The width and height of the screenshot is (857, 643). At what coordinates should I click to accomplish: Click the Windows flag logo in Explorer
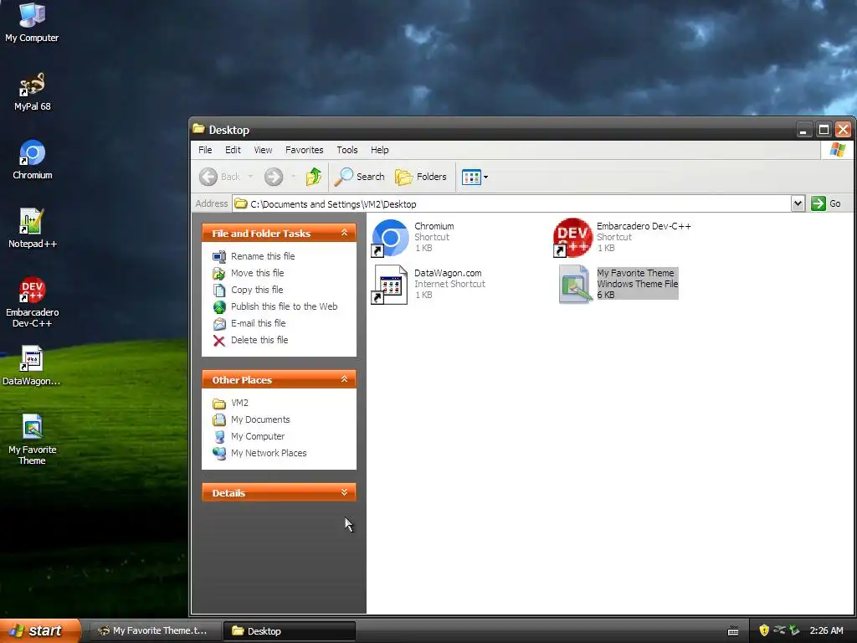pyautogui.click(x=837, y=150)
